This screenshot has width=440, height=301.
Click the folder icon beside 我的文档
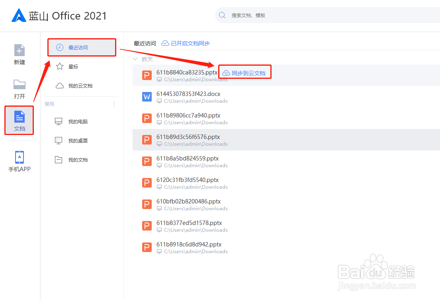(59, 160)
